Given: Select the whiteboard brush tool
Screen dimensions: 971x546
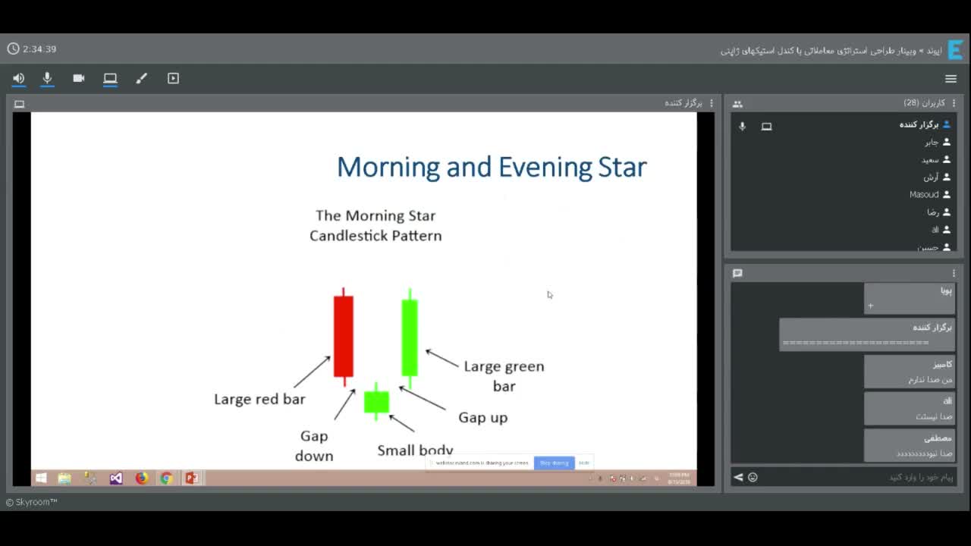Looking at the screenshot, I should pyautogui.click(x=142, y=78).
